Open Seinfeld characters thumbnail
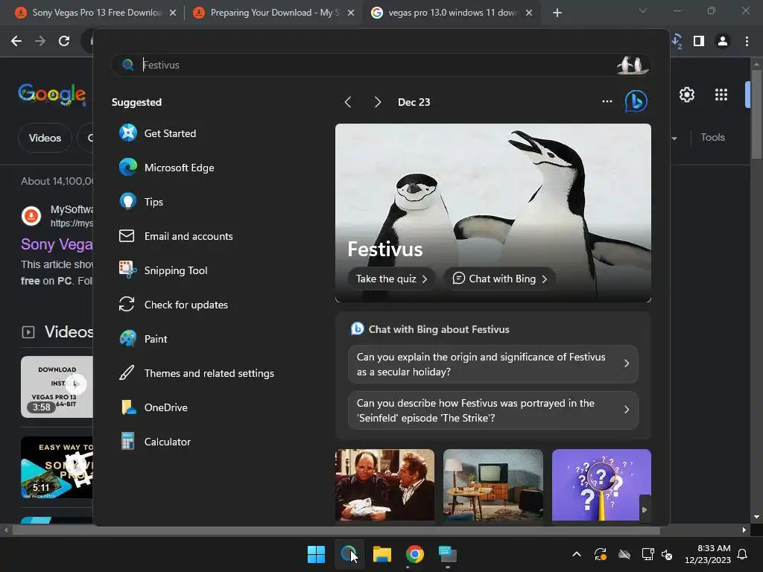The height and width of the screenshot is (572, 763). 384,485
